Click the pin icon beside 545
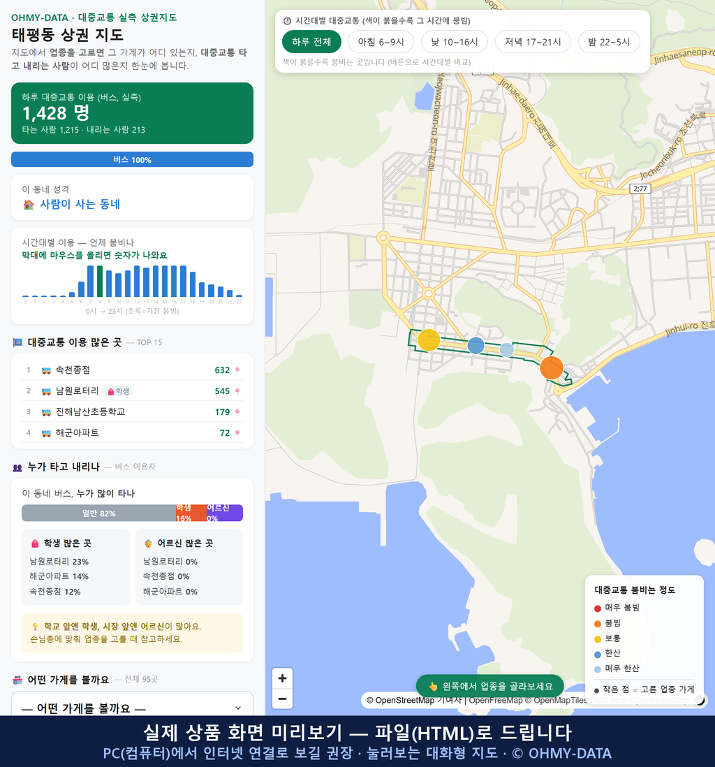This screenshot has width=715, height=767. tap(237, 391)
